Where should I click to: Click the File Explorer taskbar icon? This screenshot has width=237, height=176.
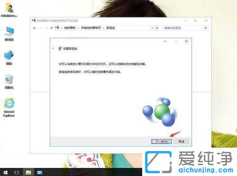pyautogui.click(x=28, y=172)
